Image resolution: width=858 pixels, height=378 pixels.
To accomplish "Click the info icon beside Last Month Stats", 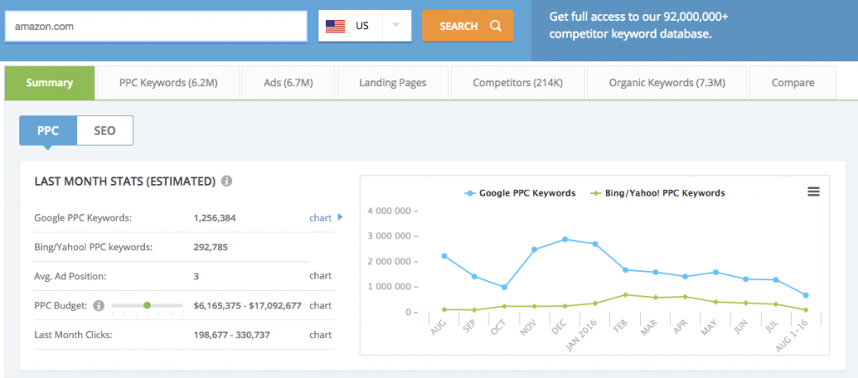I will [227, 181].
